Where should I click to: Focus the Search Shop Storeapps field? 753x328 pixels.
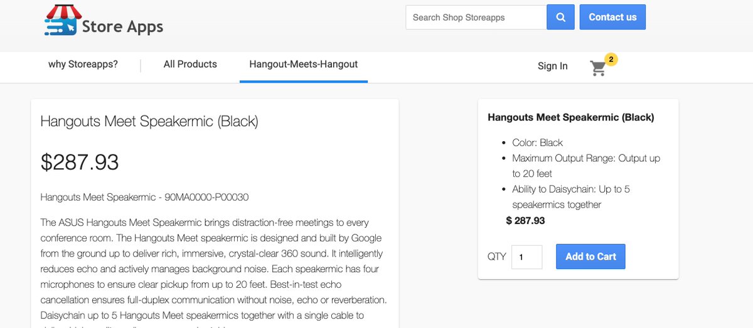[x=476, y=17]
